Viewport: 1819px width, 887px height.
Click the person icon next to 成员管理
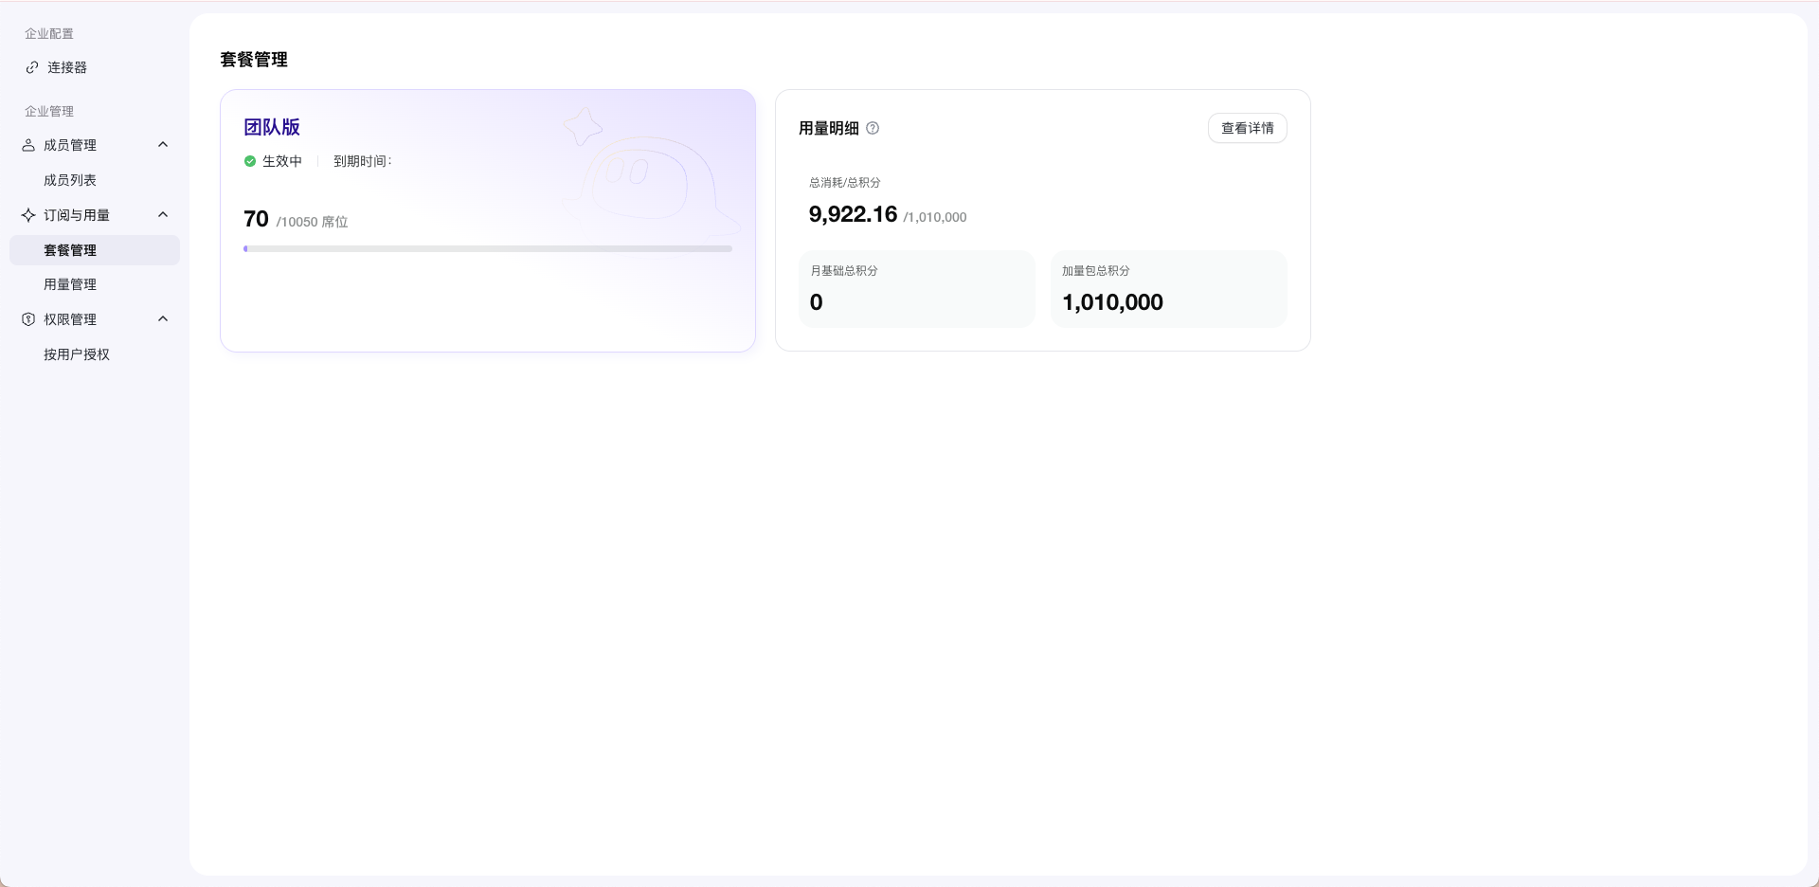[x=28, y=145]
